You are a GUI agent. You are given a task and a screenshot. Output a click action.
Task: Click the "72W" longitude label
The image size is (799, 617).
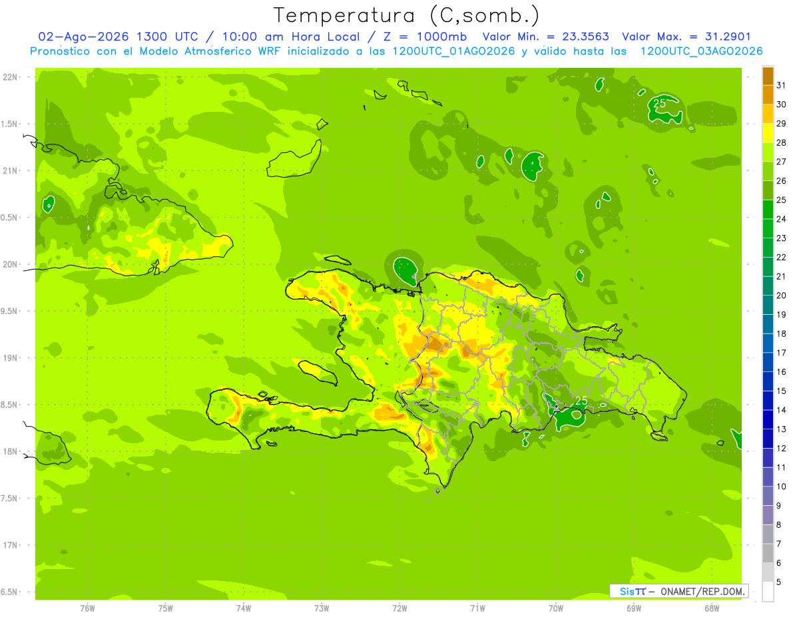pyautogui.click(x=400, y=608)
